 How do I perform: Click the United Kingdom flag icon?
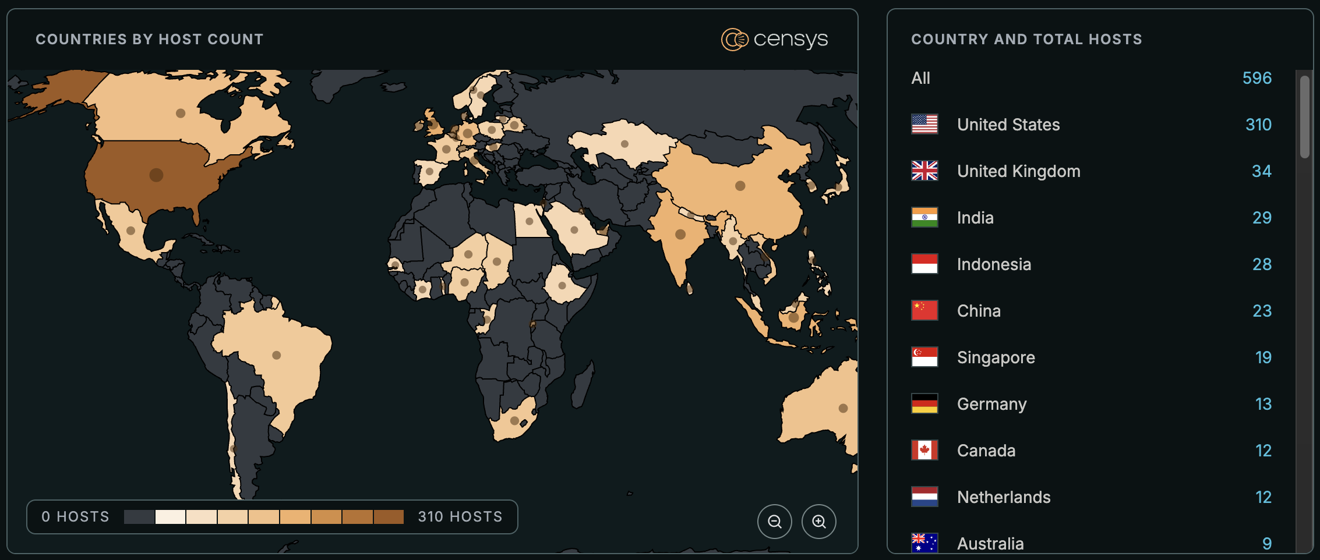[924, 171]
